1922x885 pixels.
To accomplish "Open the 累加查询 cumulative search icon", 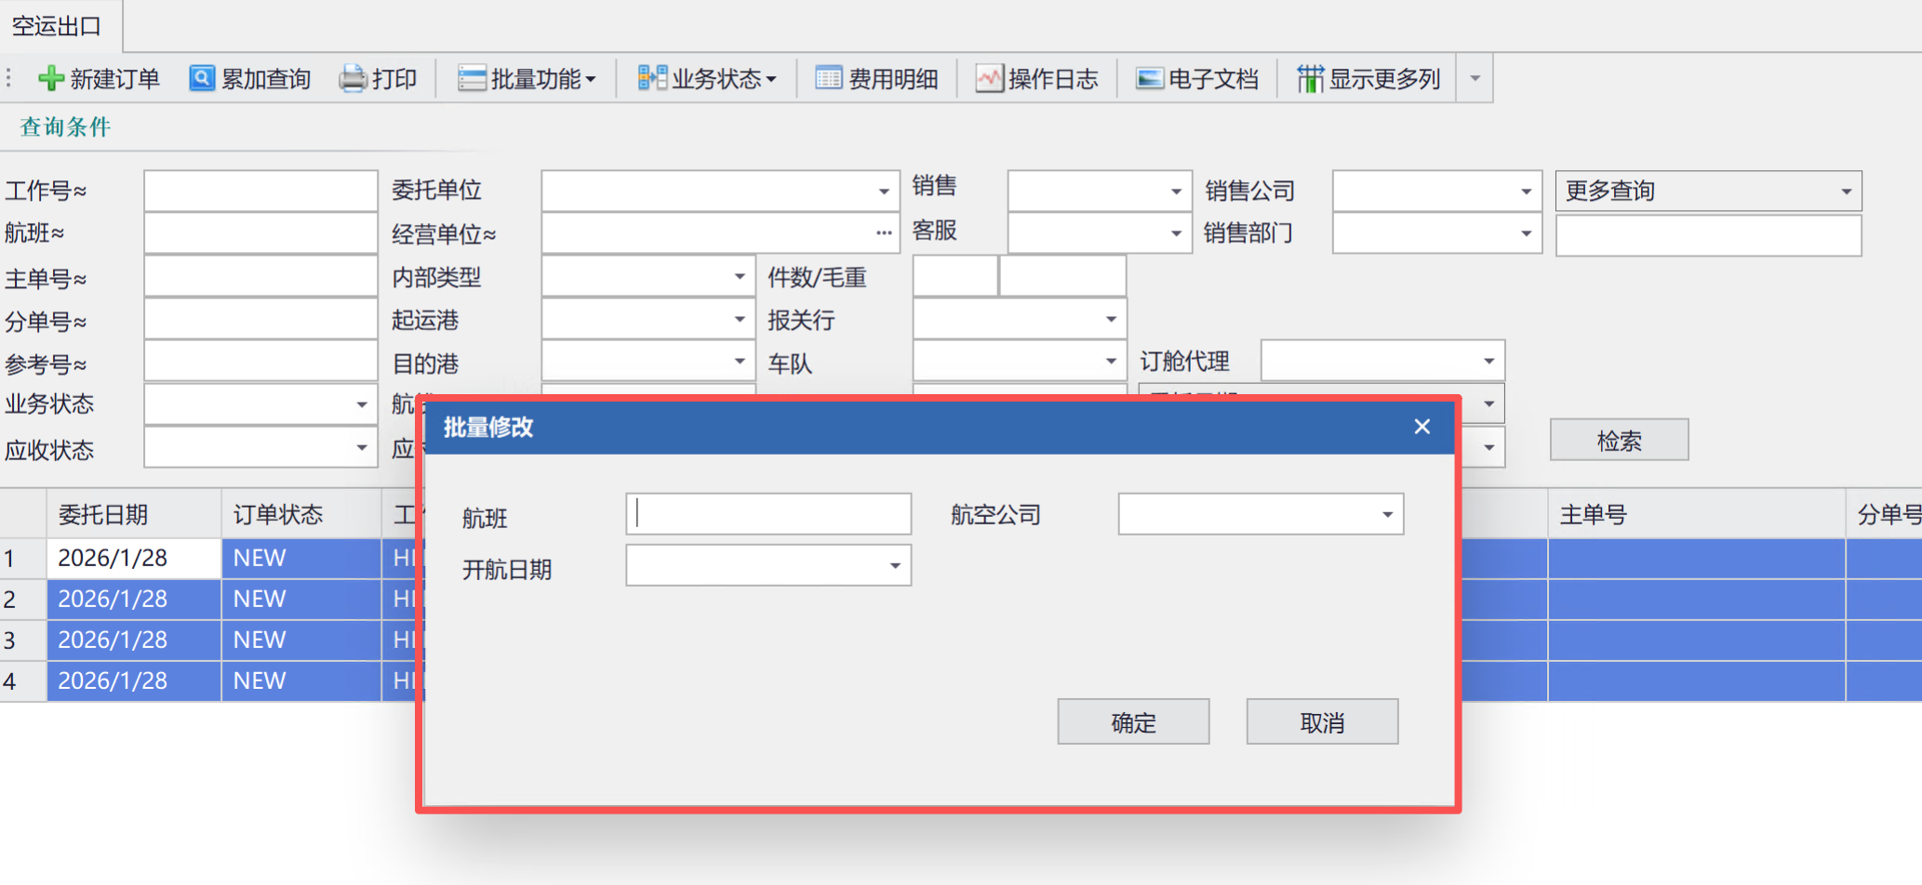I will click(201, 78).
